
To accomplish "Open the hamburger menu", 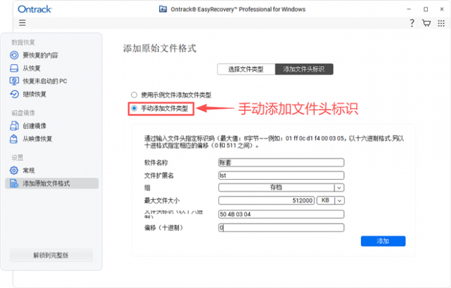I will click(22, 23).
